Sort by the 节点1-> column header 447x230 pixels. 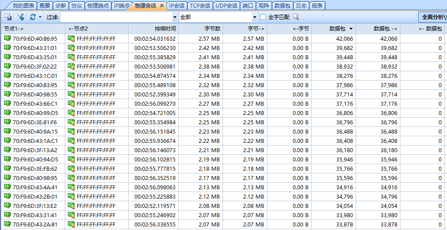(33, 28)
